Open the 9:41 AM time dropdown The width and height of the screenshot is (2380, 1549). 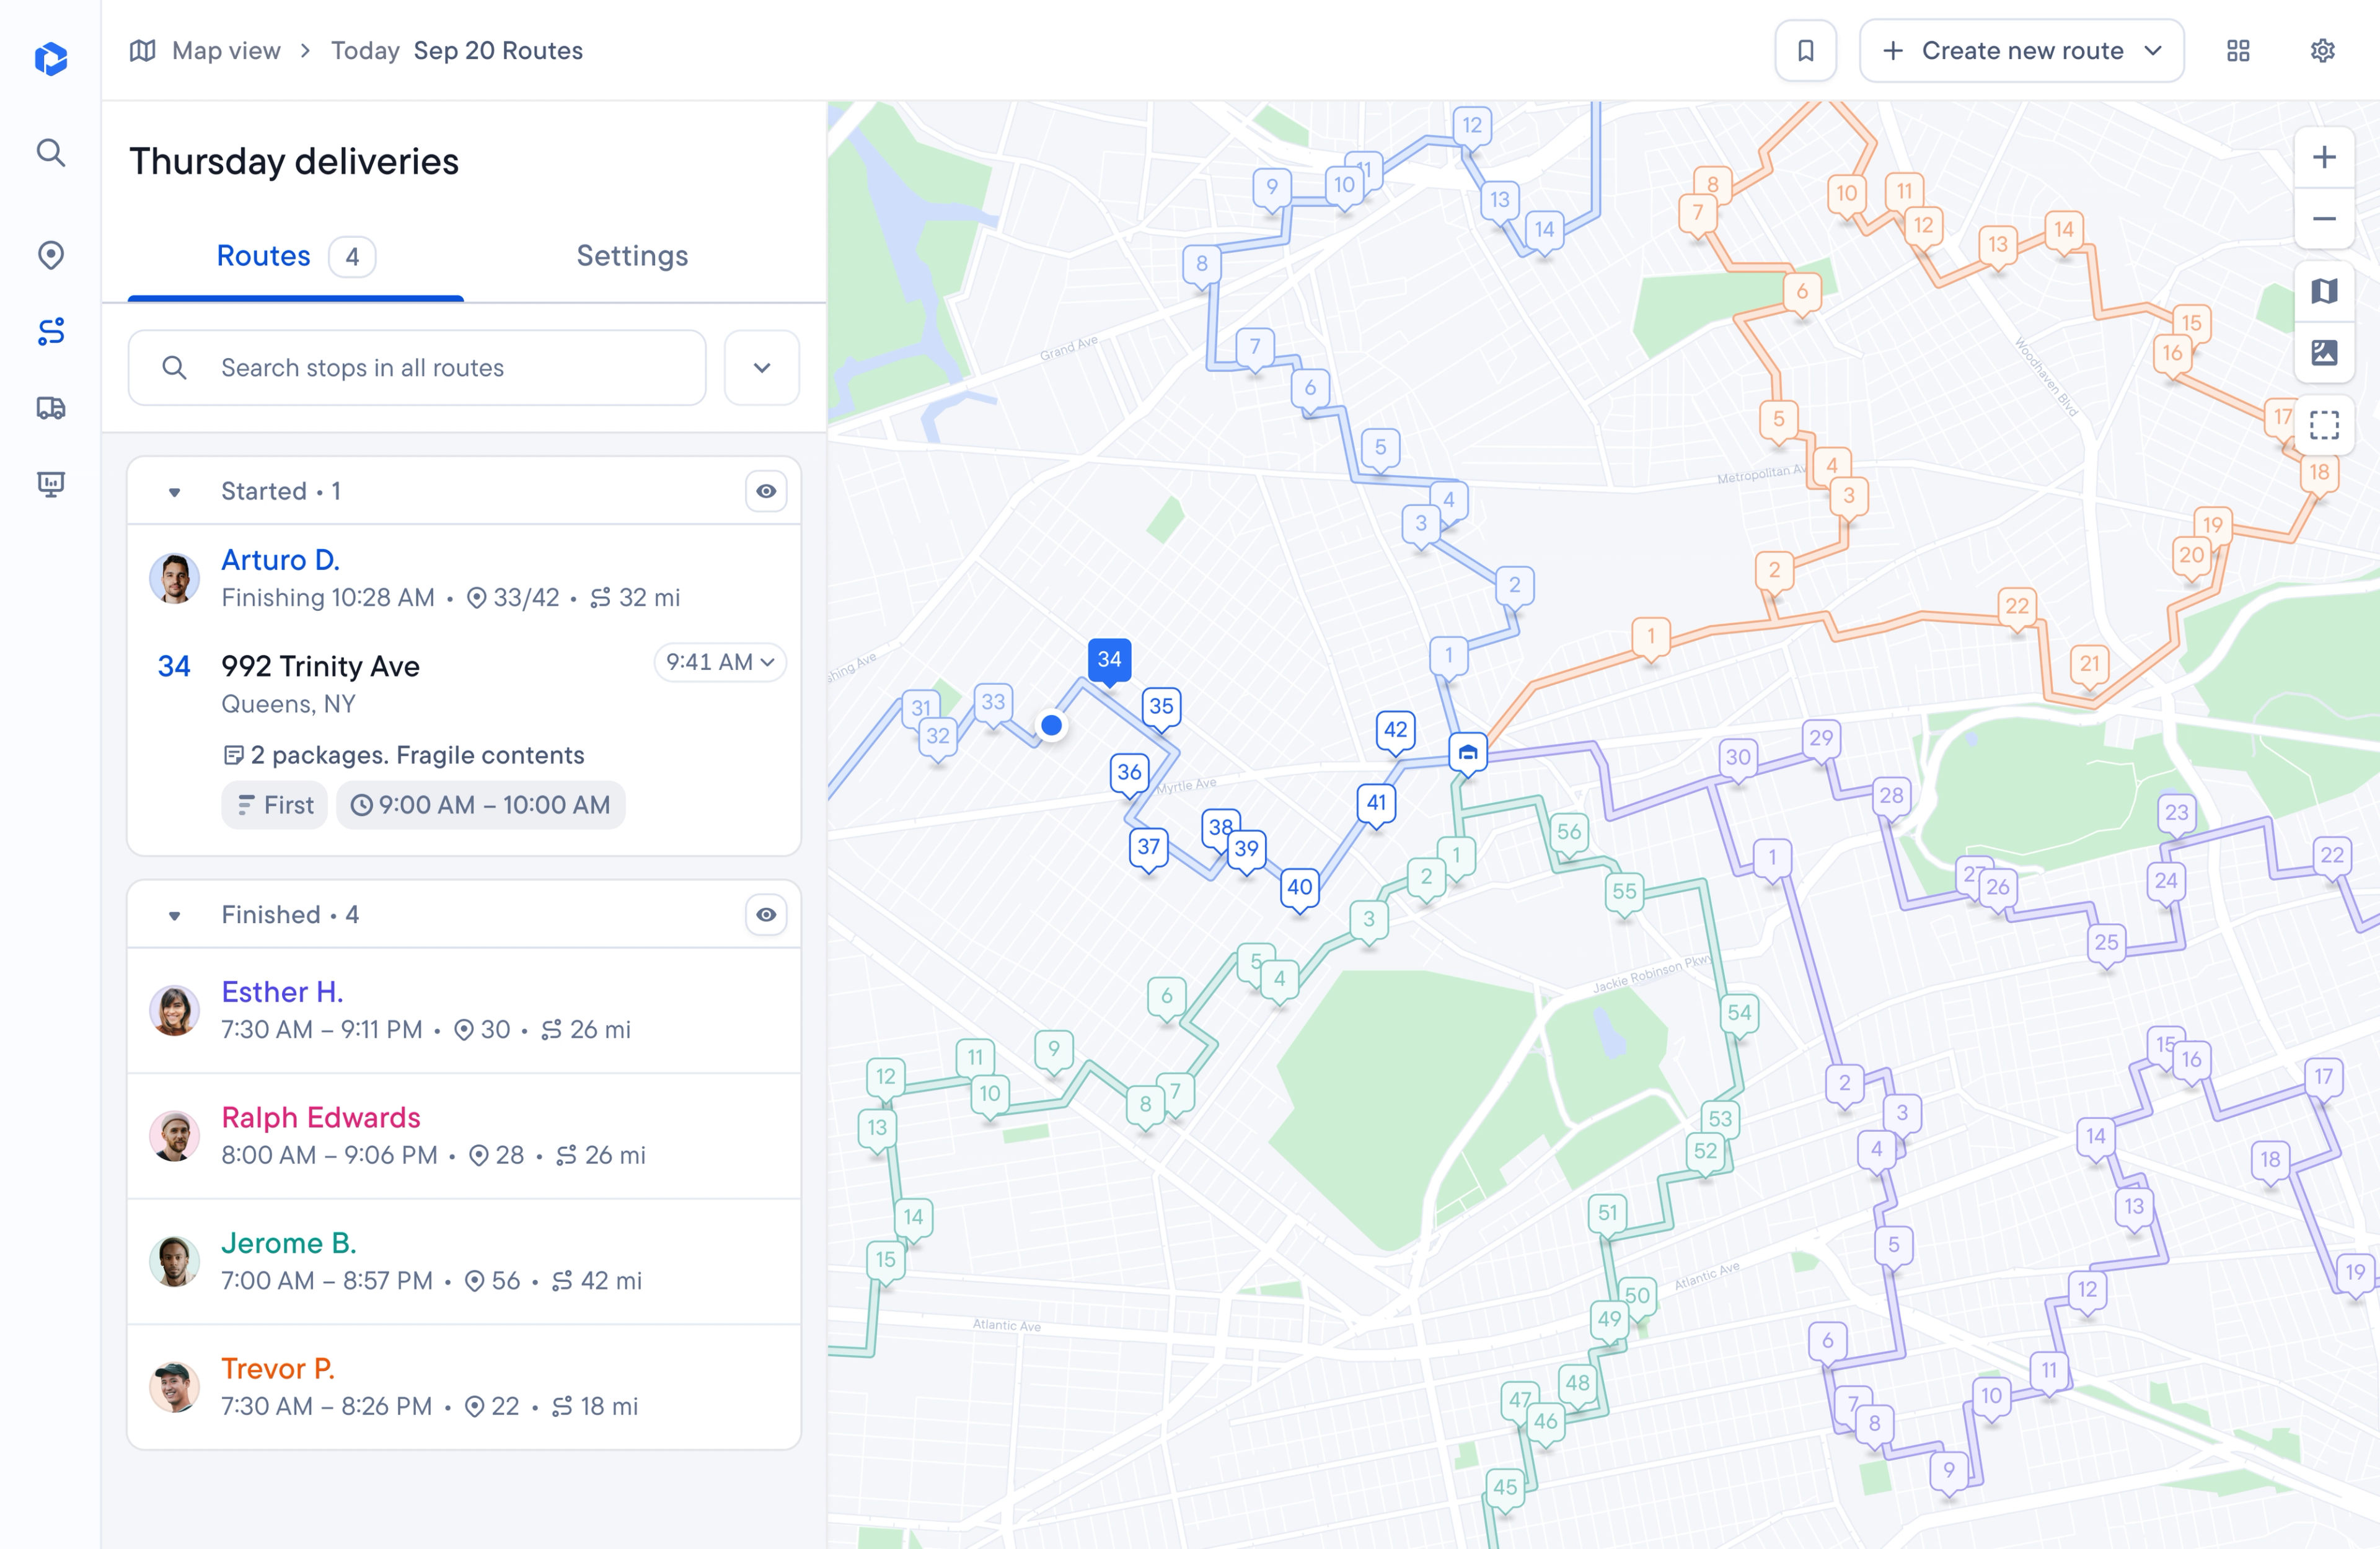pos(720,662)
